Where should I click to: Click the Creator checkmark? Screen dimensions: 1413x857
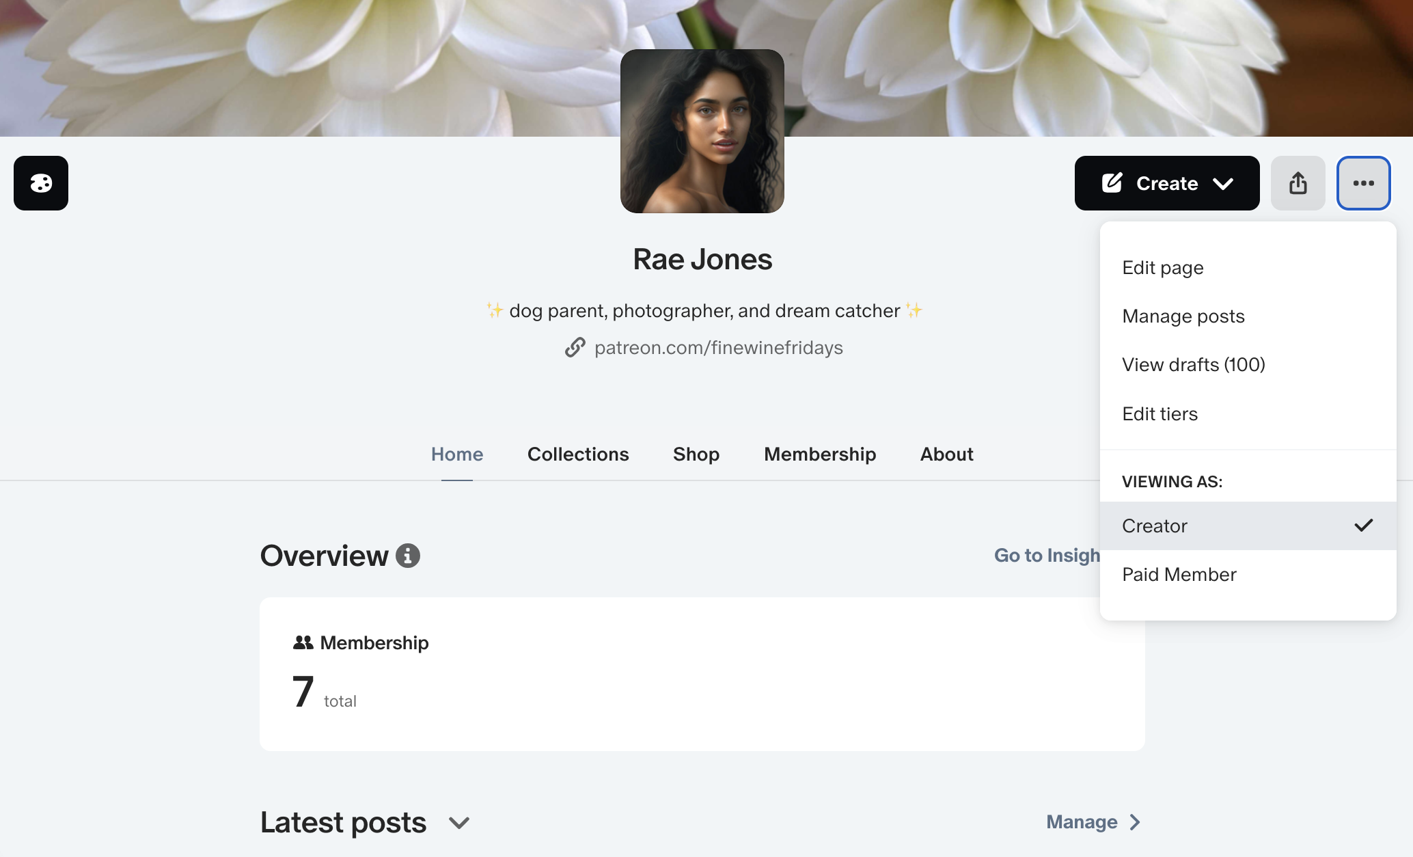coord(1363,526)
